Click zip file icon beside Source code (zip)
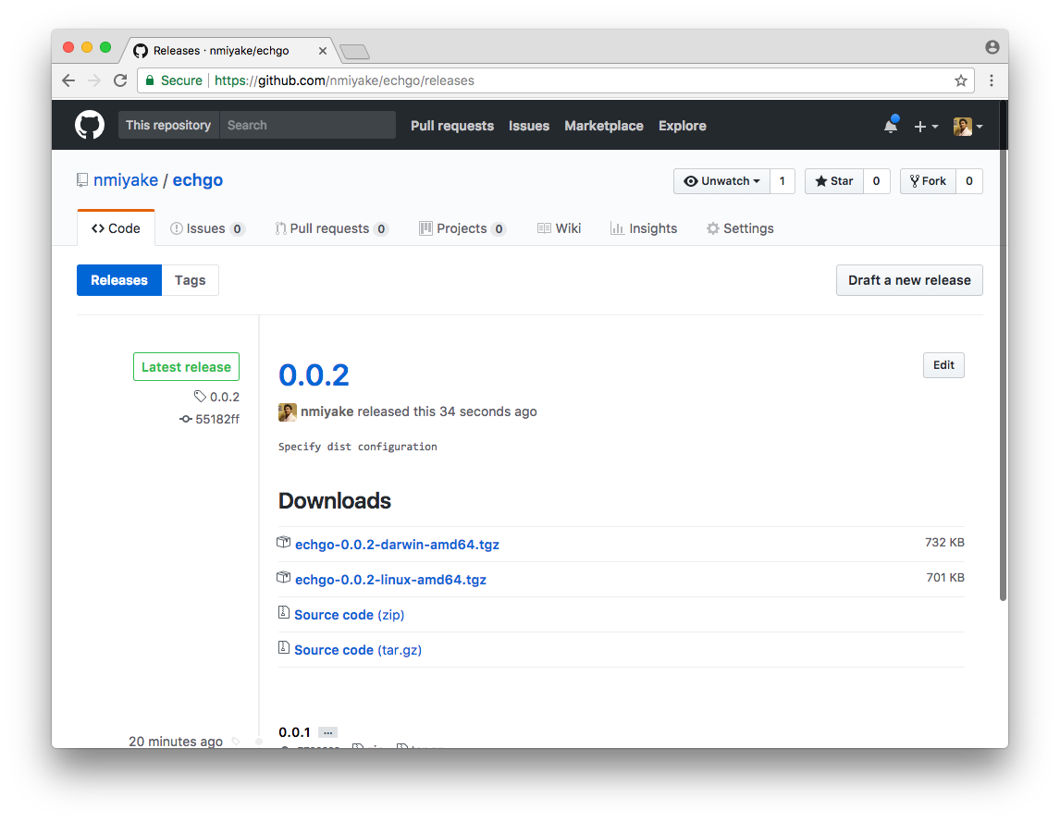The image size is (1060, 822). 284,612
